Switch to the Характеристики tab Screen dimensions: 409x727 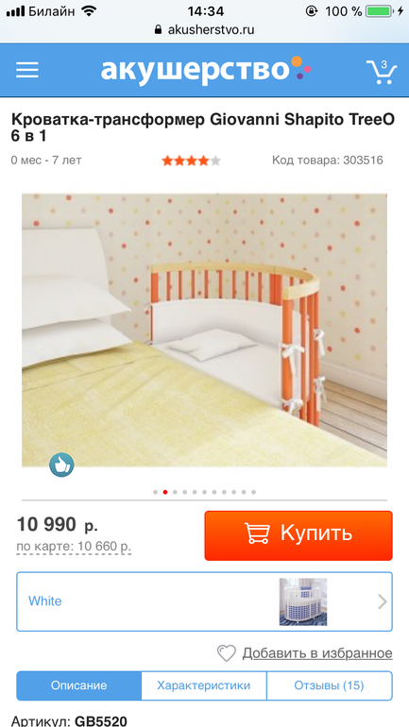point(204,685)
